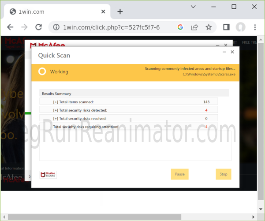Reload the page with the refresh icon
The height and width of the screenshot is (221, 265).
[38, 27]
